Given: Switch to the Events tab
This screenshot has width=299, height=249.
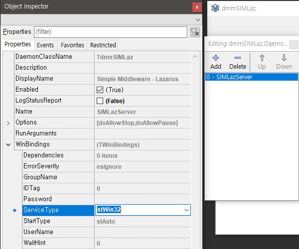Looking at the screenshot, I should (x=45, y=45).
